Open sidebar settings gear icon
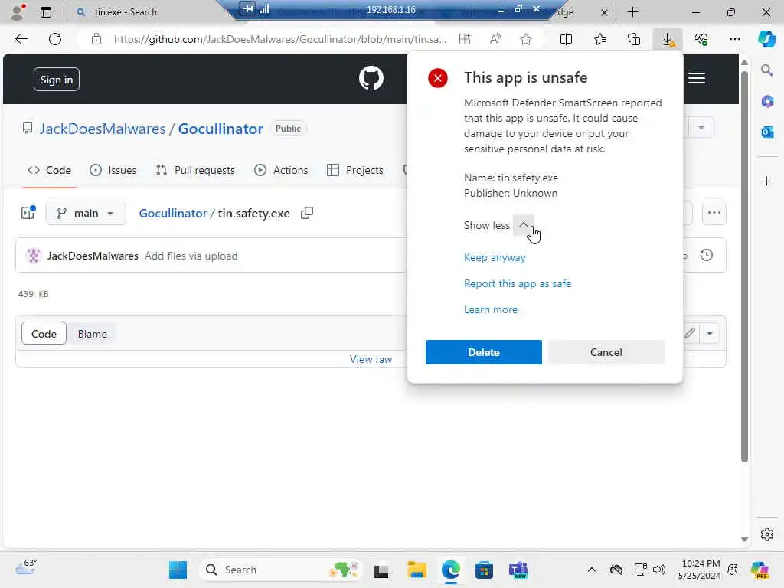784x588 pixels. pyautogui.click(x=767, y=534)
